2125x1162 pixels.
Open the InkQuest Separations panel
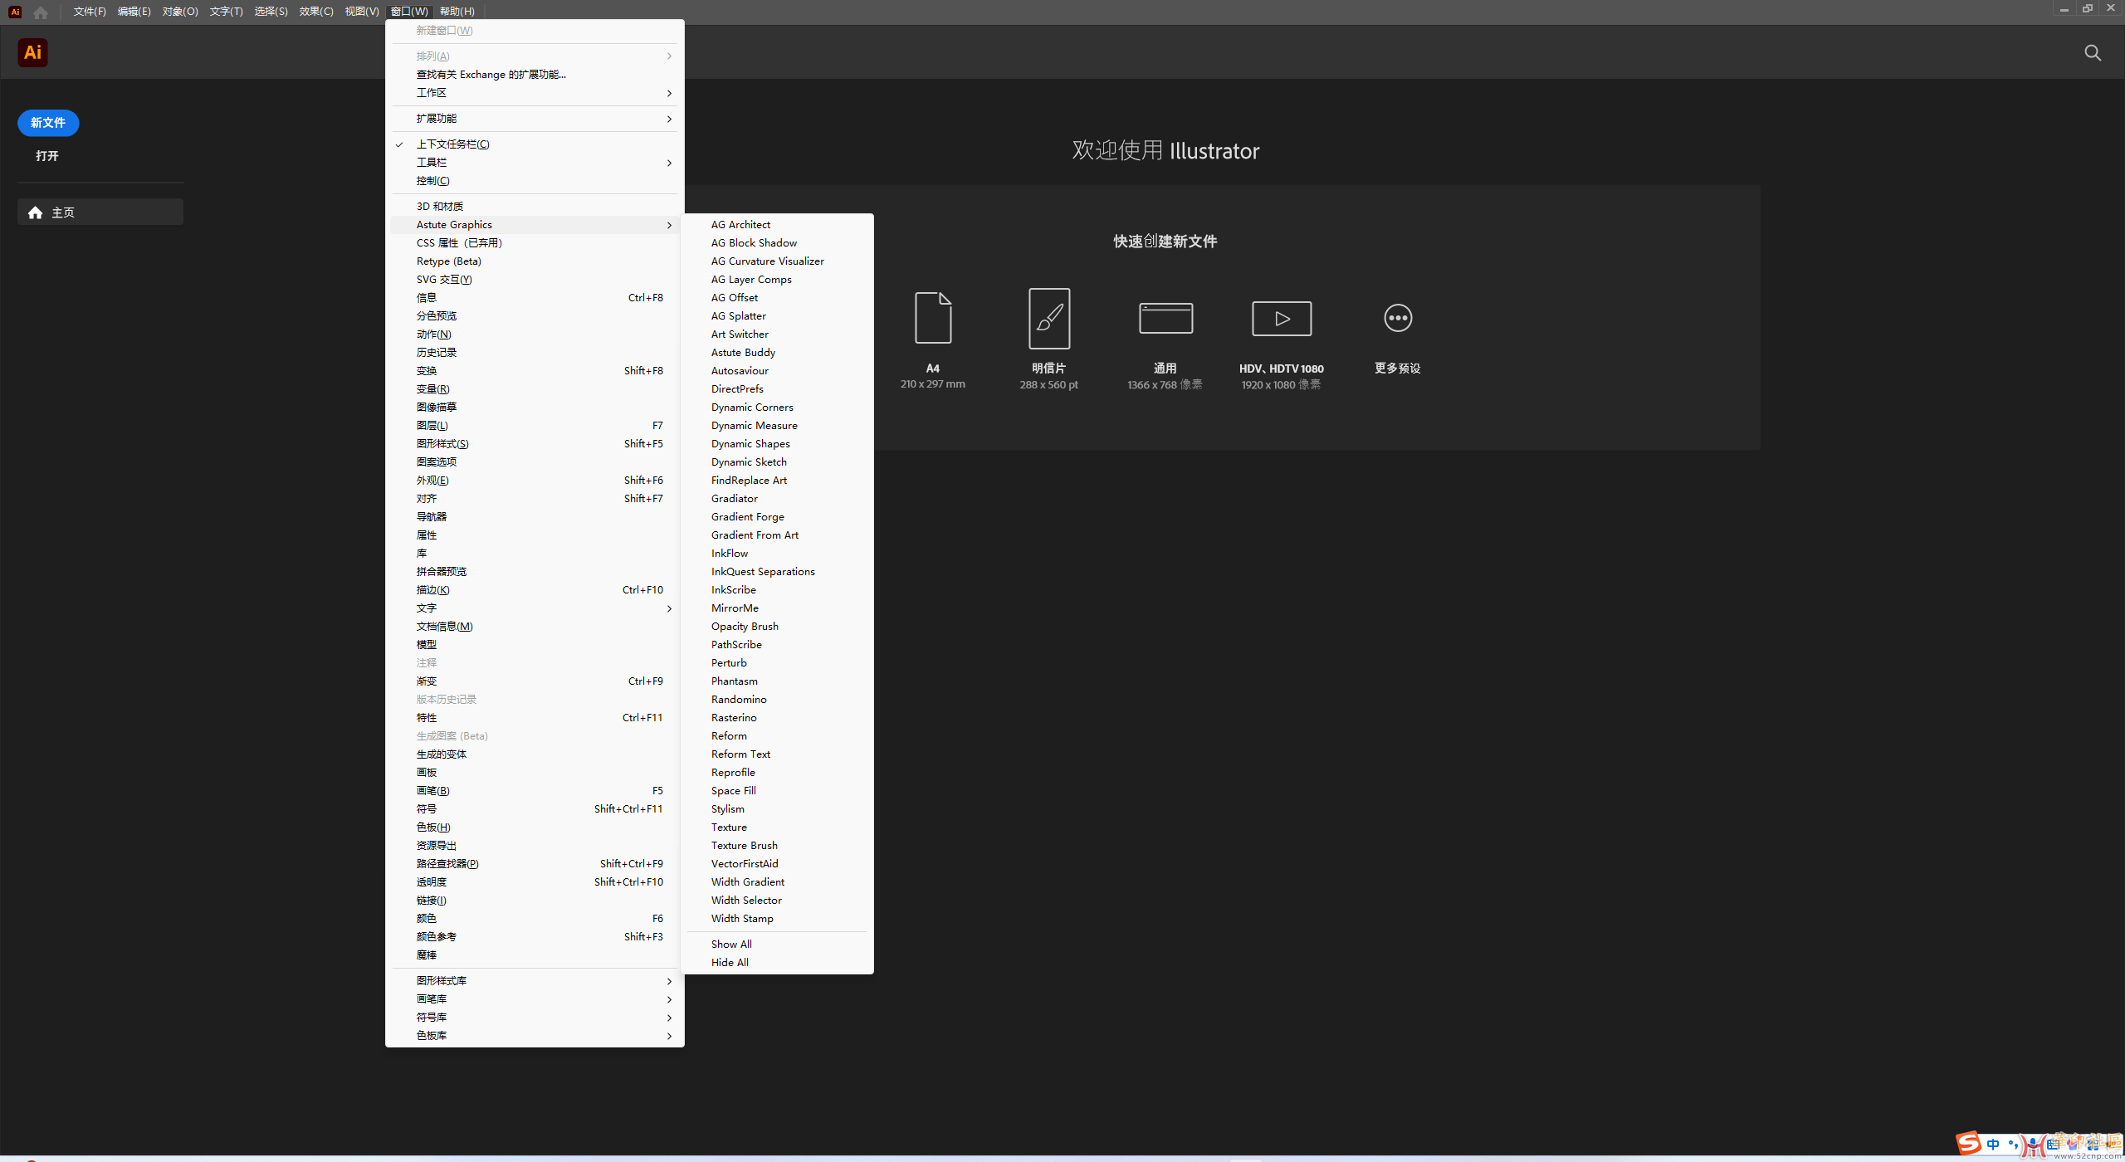(777, 572)
